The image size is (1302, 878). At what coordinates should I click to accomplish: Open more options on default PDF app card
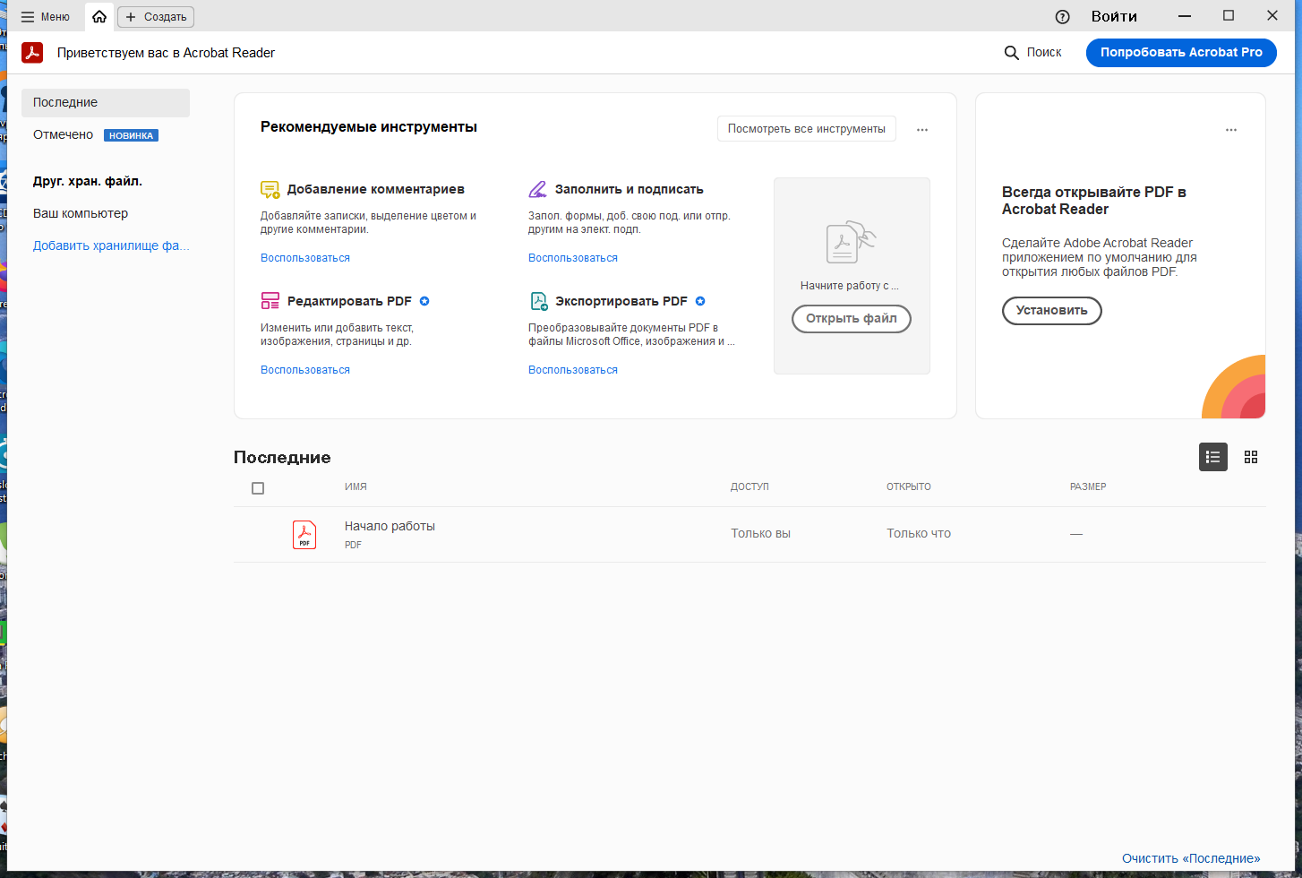click(x=1231, y=130)
